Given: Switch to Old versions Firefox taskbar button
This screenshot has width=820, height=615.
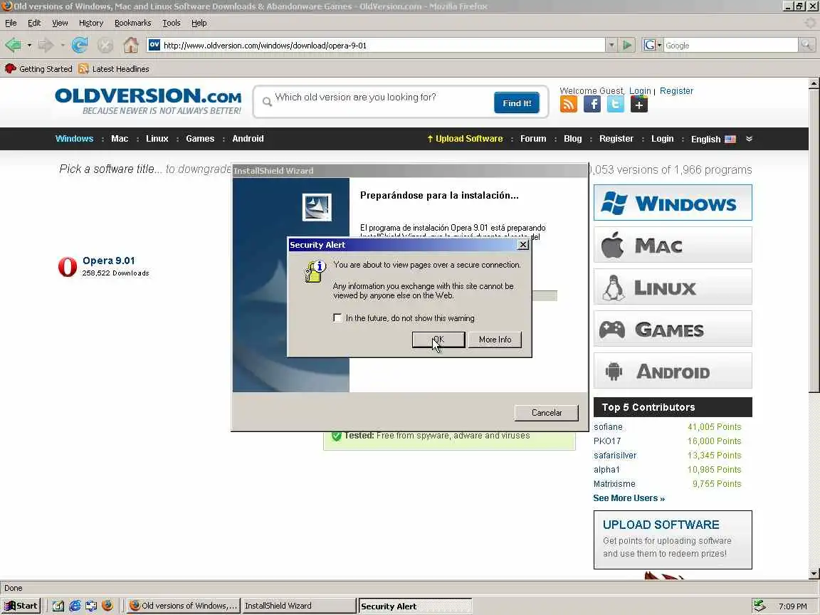Looking at the screenshot, I should click(183, 606).
